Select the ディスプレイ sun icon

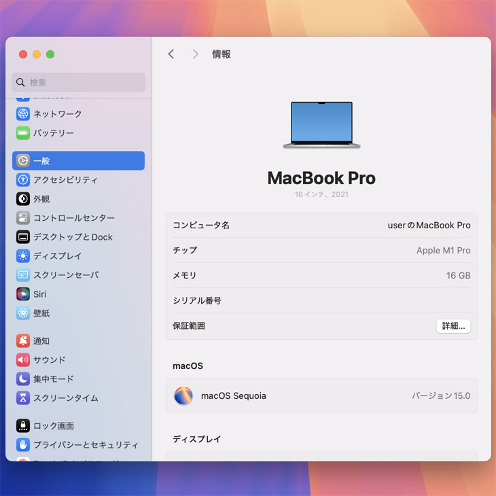click(23, 256)
